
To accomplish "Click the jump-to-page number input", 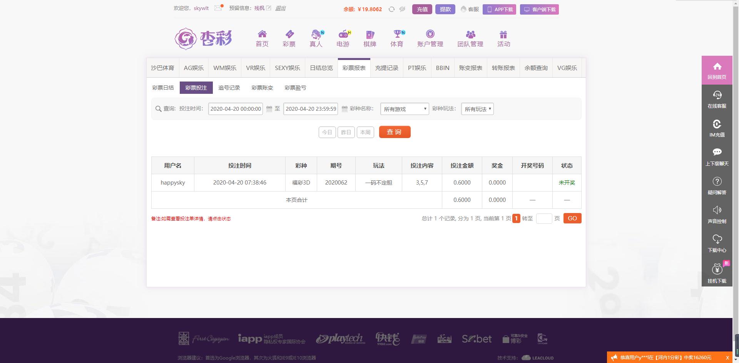I will pos(544,218).
